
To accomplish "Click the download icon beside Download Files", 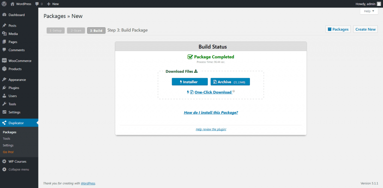I will coord(196,71).
